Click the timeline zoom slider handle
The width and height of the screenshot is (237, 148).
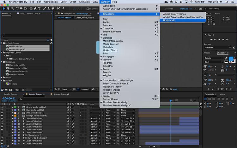pos(150,146)
